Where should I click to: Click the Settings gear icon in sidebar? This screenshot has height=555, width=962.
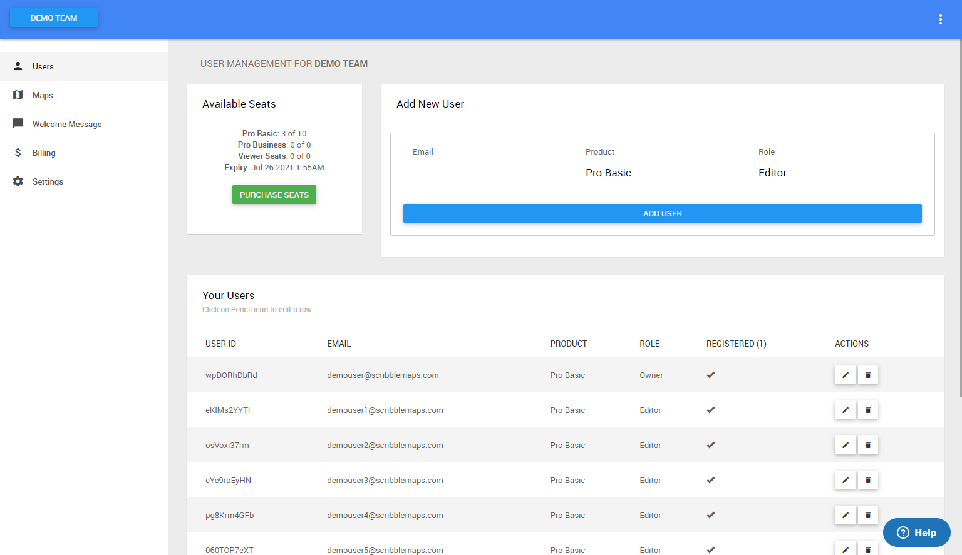click(18, 181)
